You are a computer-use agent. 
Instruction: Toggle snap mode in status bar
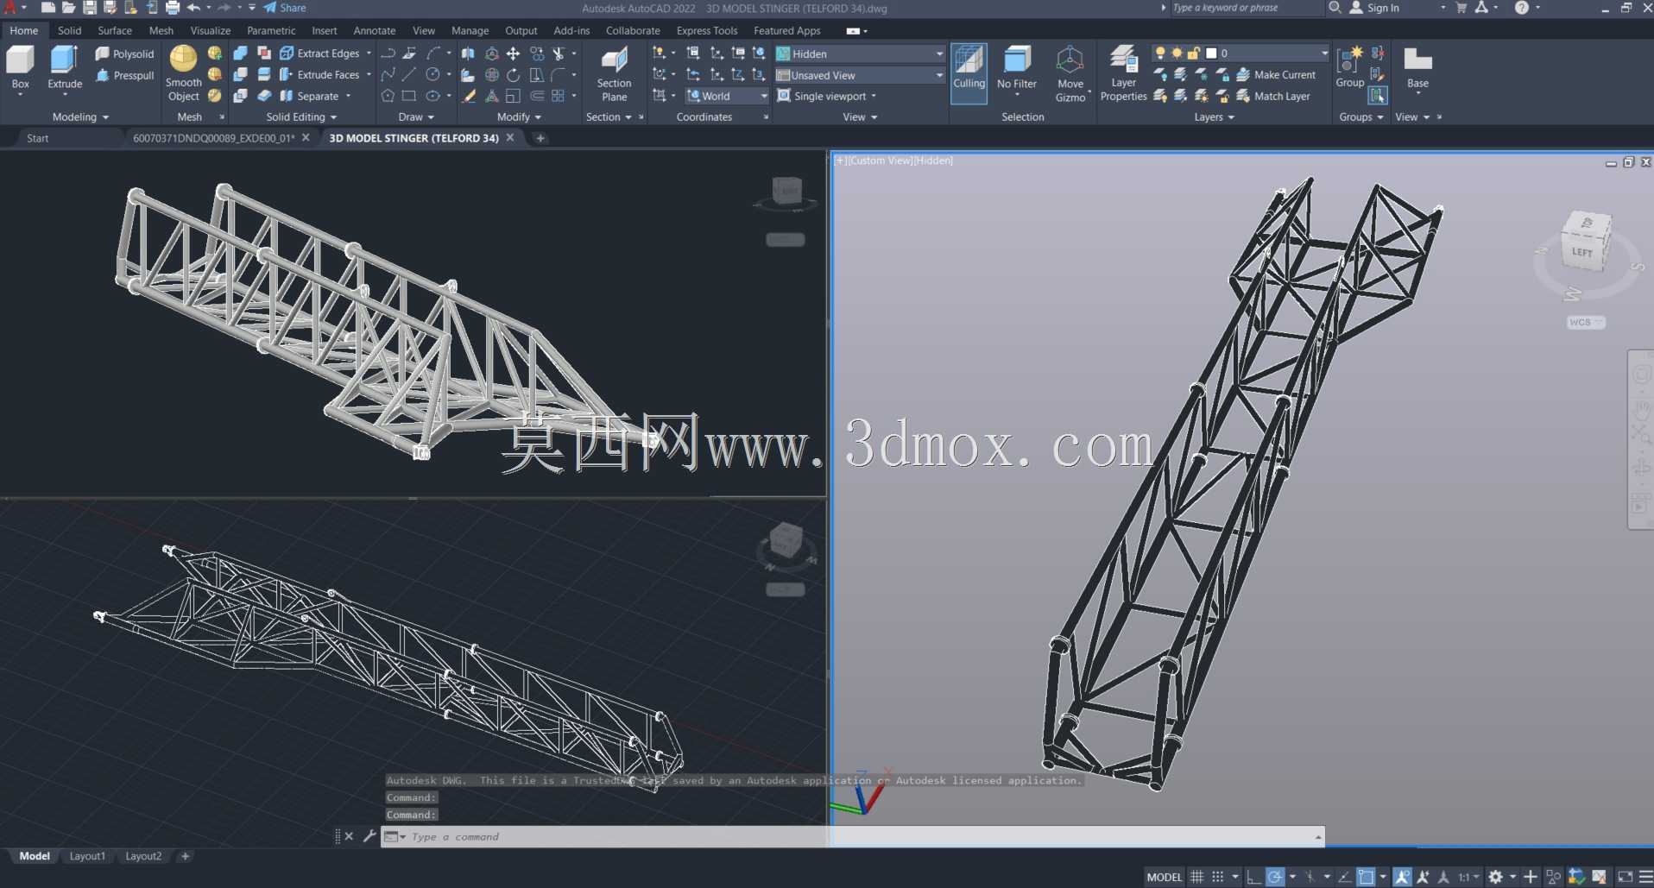coord(1217,877)
